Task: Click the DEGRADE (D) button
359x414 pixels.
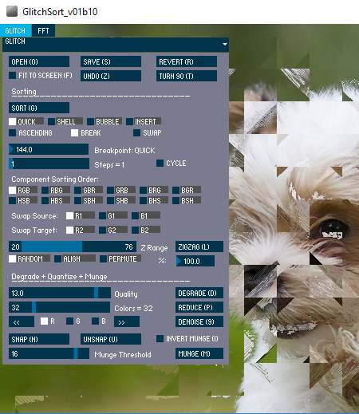Action: 199,293
